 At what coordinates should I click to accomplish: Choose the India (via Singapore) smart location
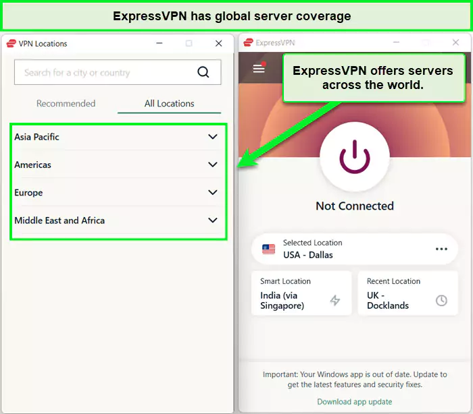click(301, 293)
